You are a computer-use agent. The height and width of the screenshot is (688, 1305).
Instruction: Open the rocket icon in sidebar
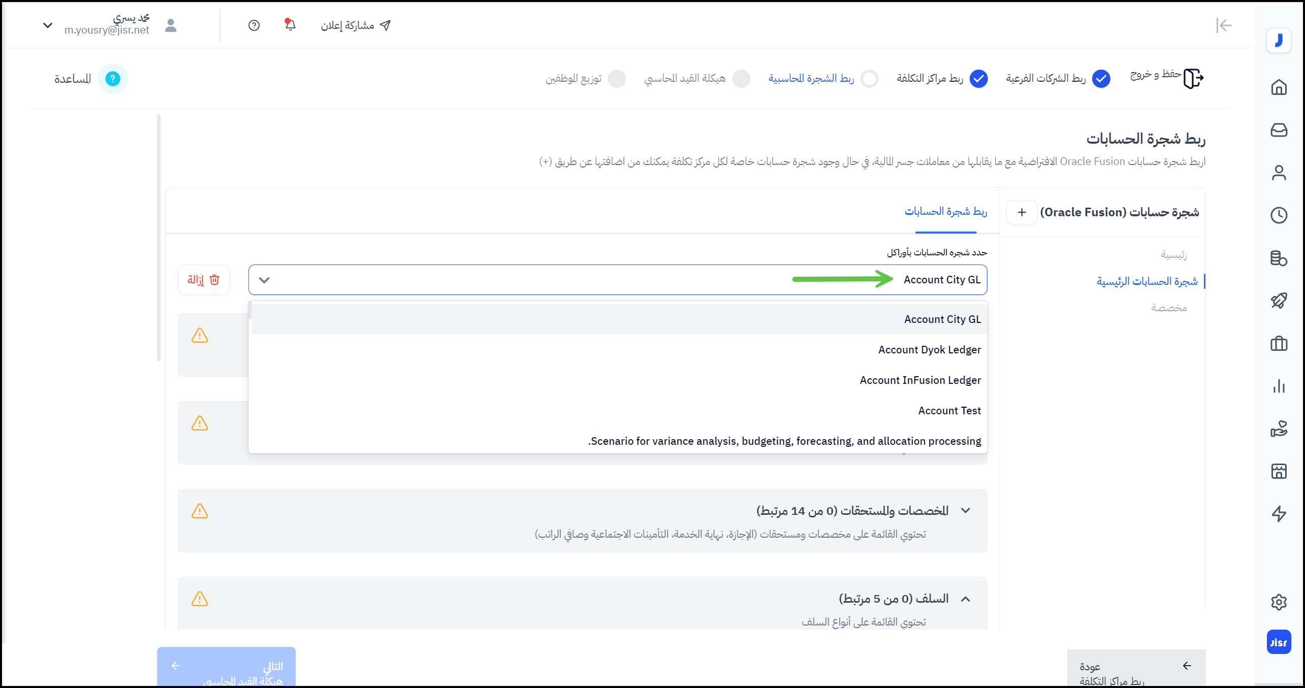pos(1279,301)
